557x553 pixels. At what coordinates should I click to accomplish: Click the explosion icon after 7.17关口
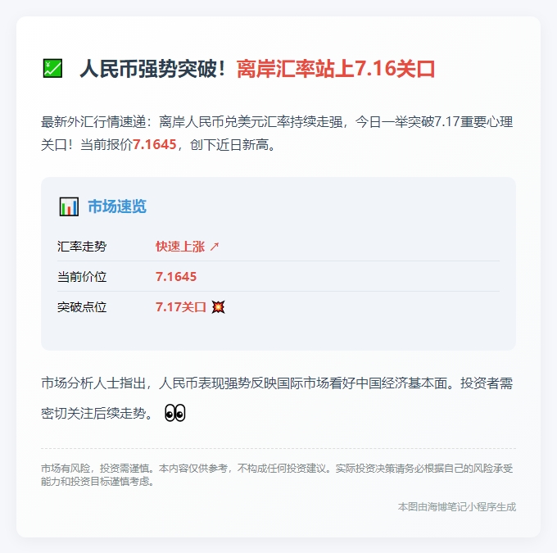click(x=218, y=306)
